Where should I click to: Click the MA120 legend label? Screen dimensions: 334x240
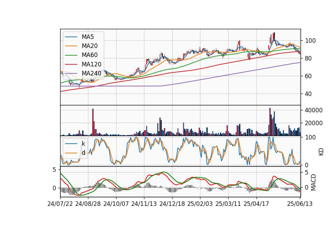pos(92,64)
